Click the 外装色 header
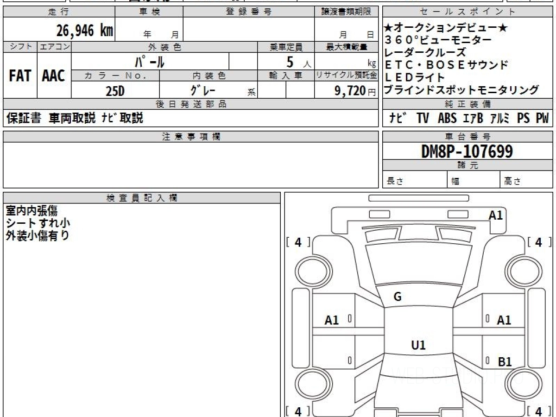The width and height of the screenshot is (556, 417). point(164,47)
